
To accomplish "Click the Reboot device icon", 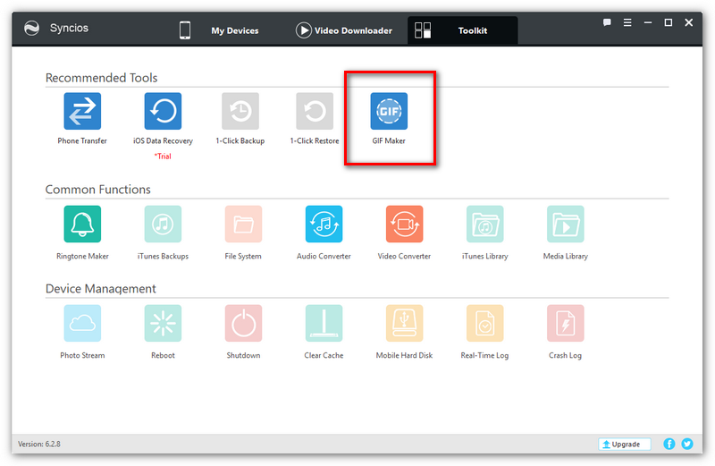I will 163,323.
